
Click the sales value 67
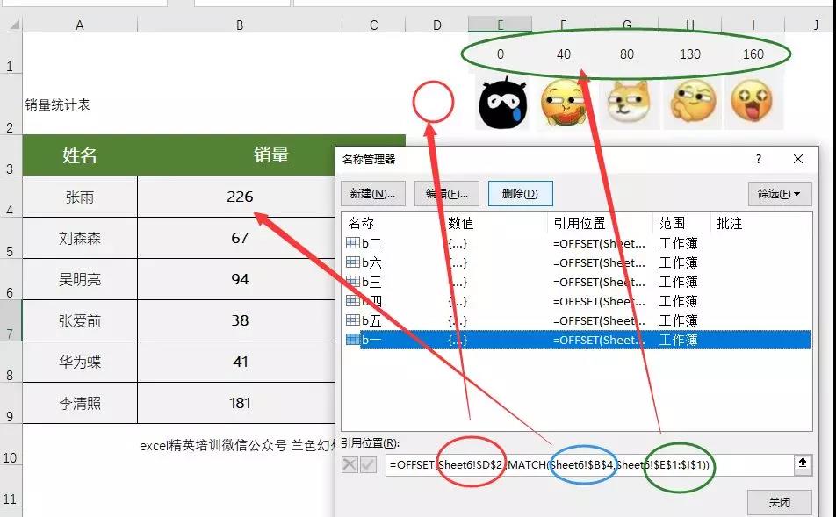click(x=240, y=238)
